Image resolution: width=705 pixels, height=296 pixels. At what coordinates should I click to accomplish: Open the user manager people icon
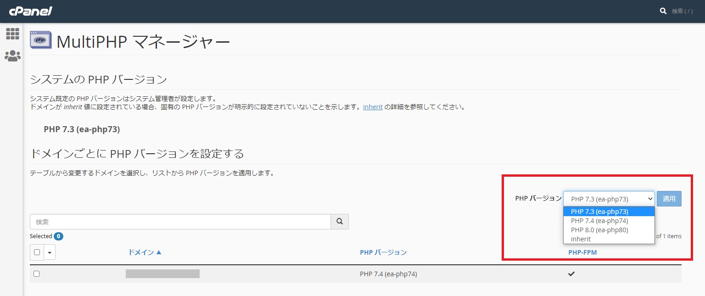12,56
